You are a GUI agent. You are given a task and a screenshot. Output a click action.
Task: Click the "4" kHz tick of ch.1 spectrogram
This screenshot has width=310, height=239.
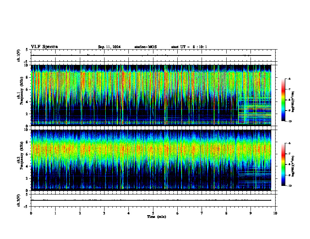(27, 102)
